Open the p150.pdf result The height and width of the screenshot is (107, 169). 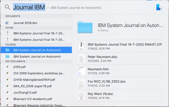click(36, 67)
